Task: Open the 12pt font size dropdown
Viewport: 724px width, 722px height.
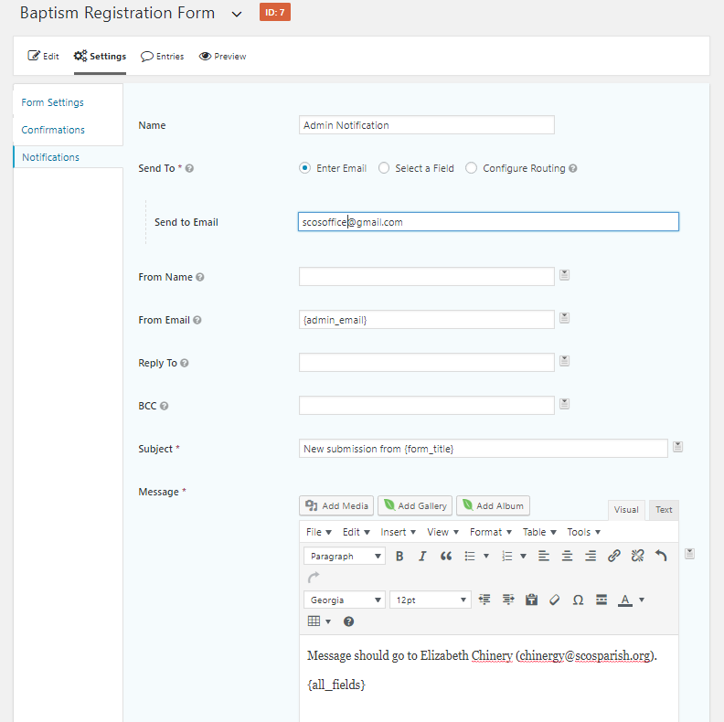Action: 431,600
